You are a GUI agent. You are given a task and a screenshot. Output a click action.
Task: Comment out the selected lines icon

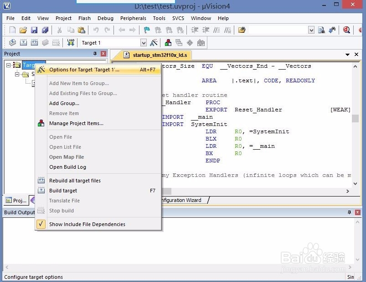[217, 30]
